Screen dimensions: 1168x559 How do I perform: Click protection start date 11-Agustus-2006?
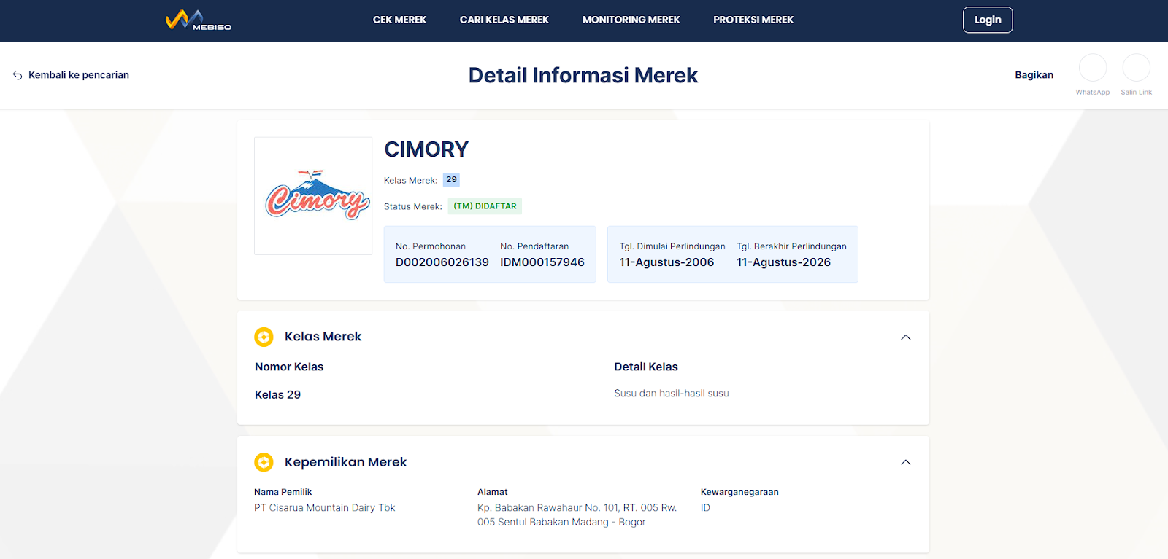666,262
